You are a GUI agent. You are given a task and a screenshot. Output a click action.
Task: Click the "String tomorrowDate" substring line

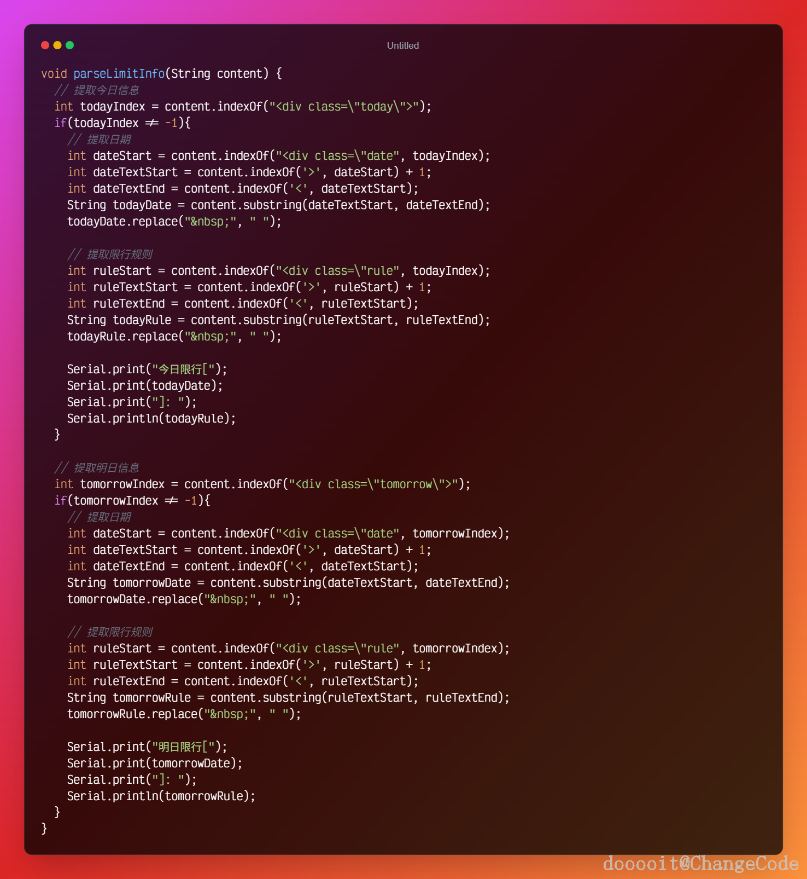(x=289, y=583)
